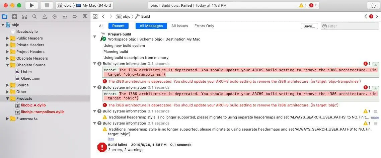This screenshot has width=381, height=158.
Task: Show the Project navigator folder icon
Action: tap(5, 16)
